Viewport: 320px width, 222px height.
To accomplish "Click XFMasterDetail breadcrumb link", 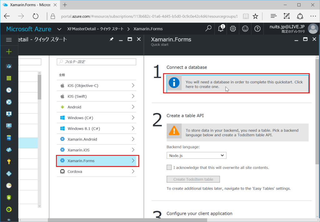I will point(95,29).
